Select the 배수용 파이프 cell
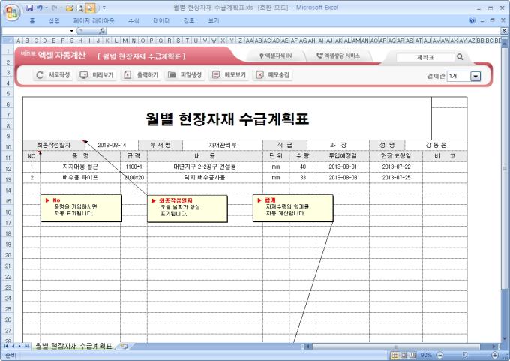The height and width of the screenshot is (361, 510). tap(80, 177)
